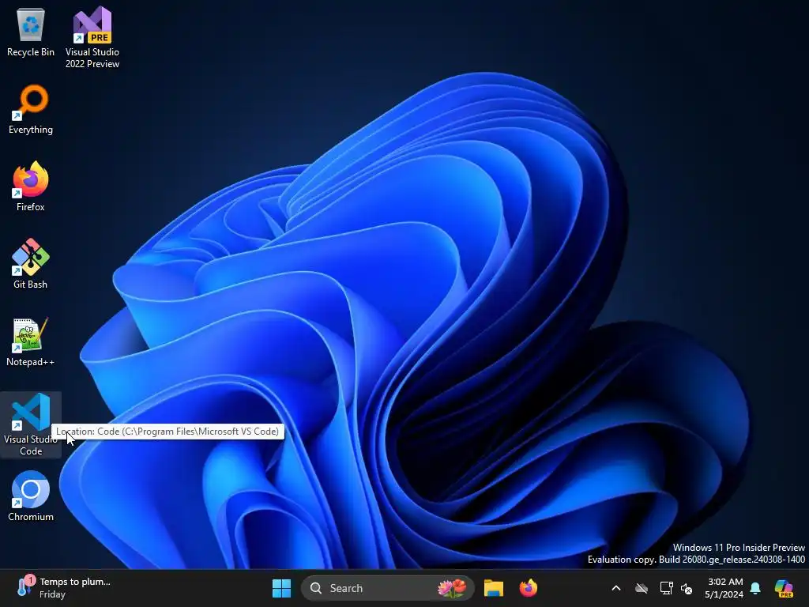
Task: Select the Chromium desktop shortcut
Action: click(31, 496)
